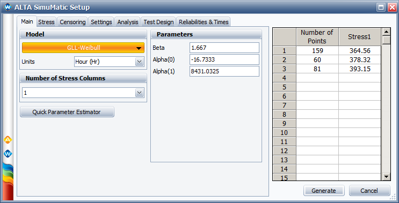Close the ALTA SimuMatic Setup window

click(x=391, y=7)
